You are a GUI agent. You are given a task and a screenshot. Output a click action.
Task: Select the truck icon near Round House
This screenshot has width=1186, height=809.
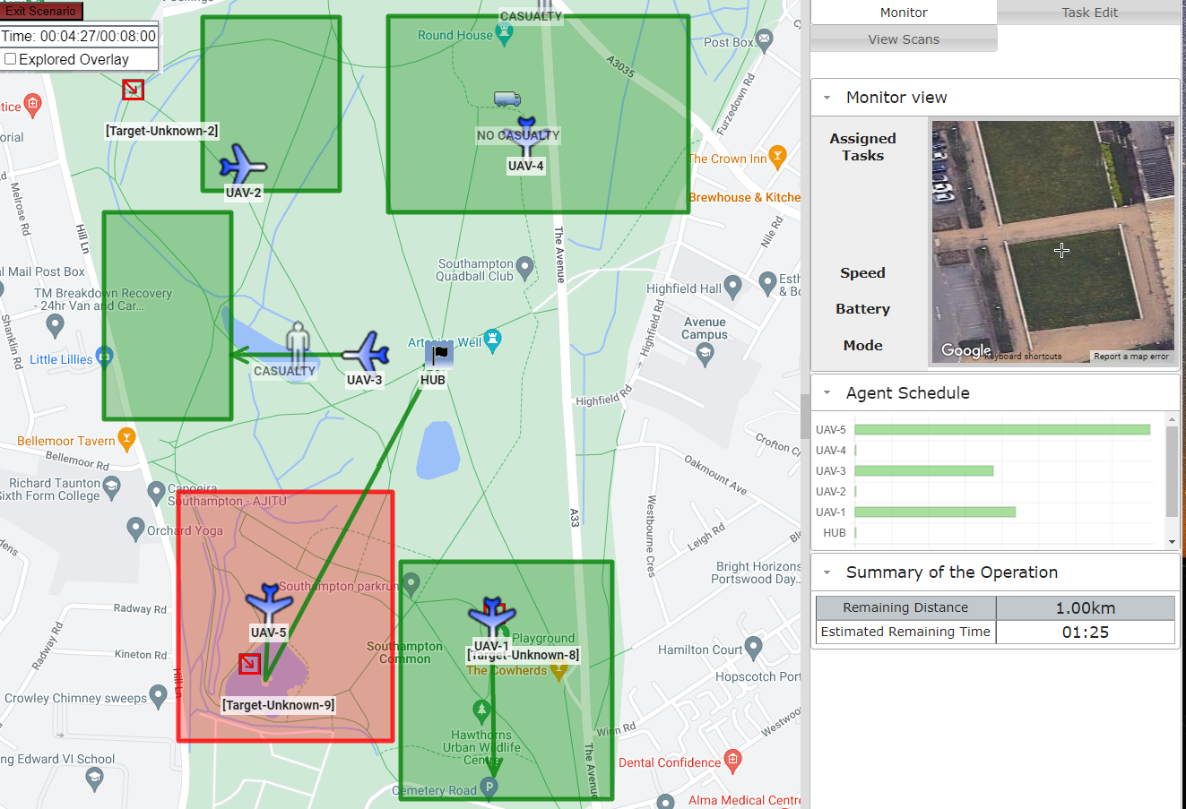(506, 99)
